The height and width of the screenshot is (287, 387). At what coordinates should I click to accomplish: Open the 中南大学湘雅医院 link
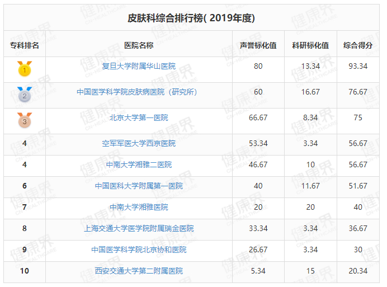click(x=139, y=207)
